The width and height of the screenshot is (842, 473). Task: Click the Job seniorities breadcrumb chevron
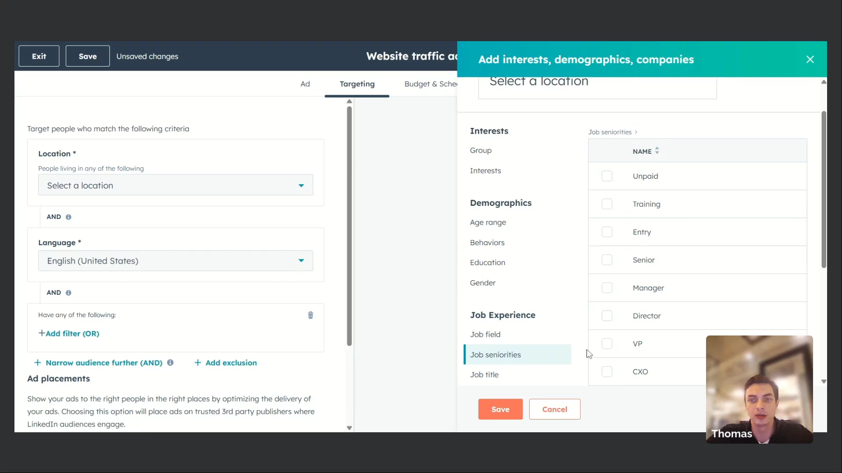[x=636, y=132]
